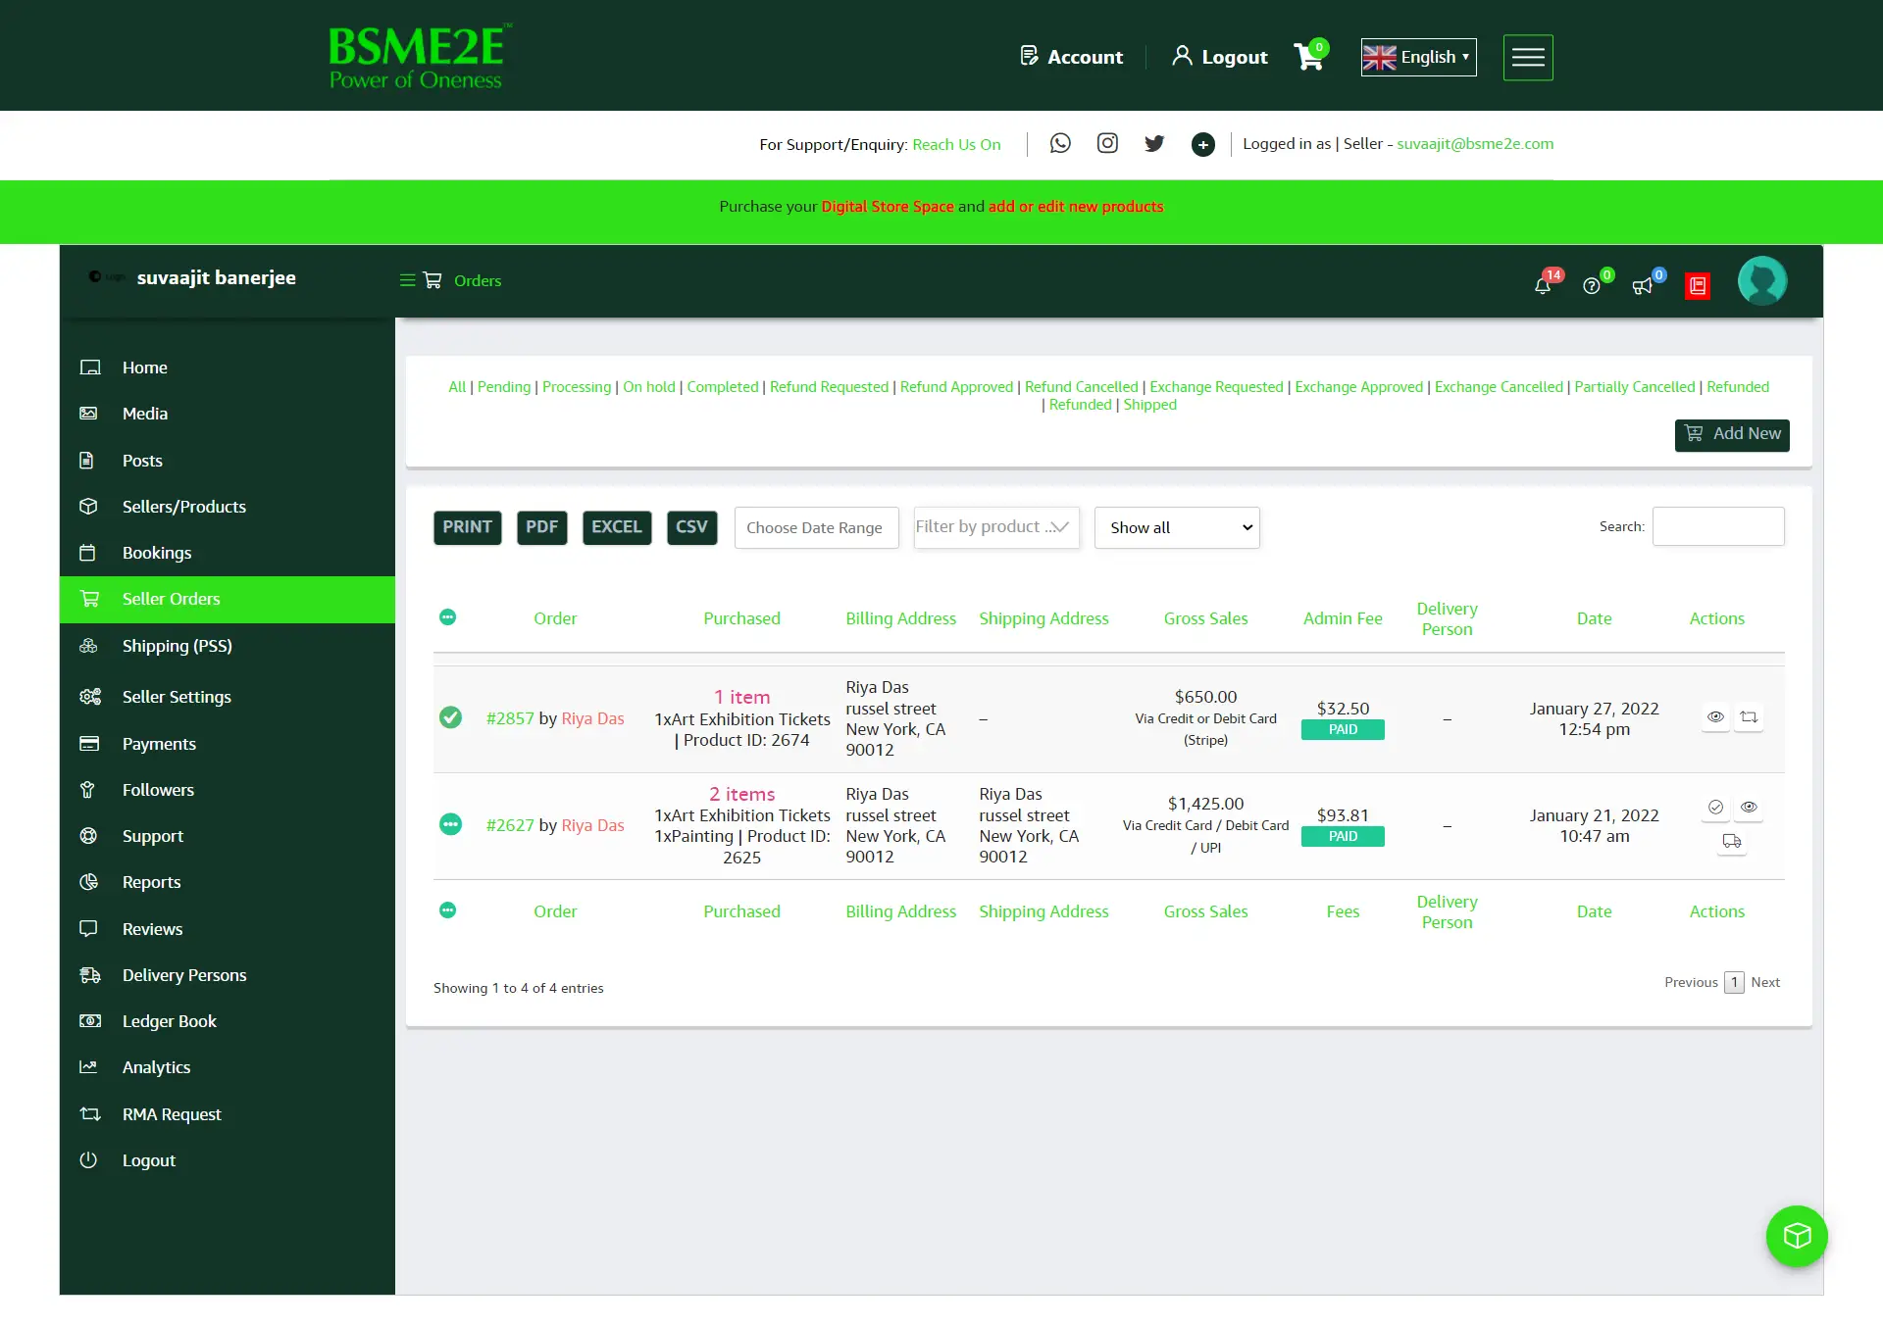Open order #2627 link
Viewport: 1883px width, 1327px height.
pyautogui.click(x=510, y=825)
